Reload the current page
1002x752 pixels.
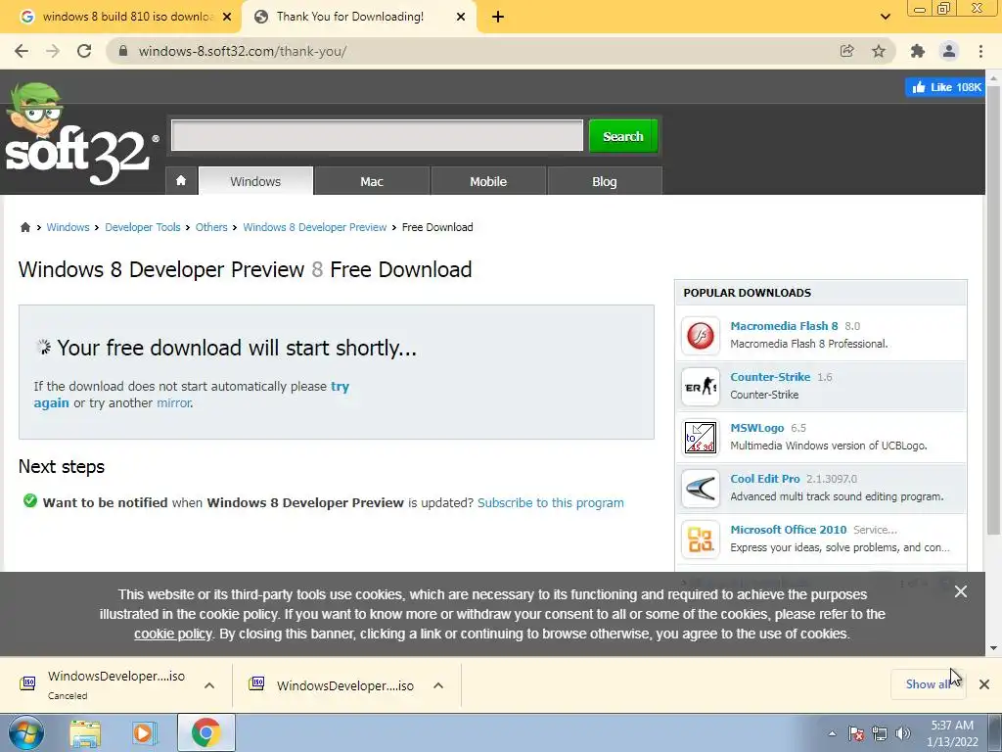(x=84, y=51)
